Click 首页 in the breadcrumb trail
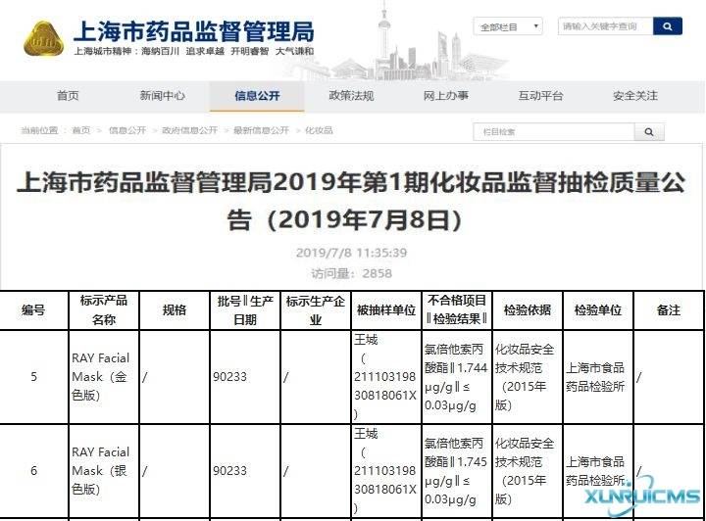The width and height of the screenshot is (706, 521). click(x=80, y=130)
